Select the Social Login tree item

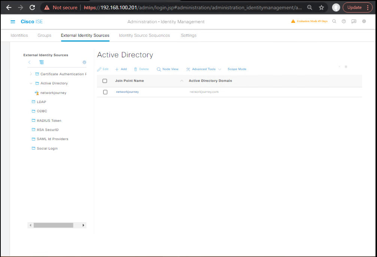47,148
